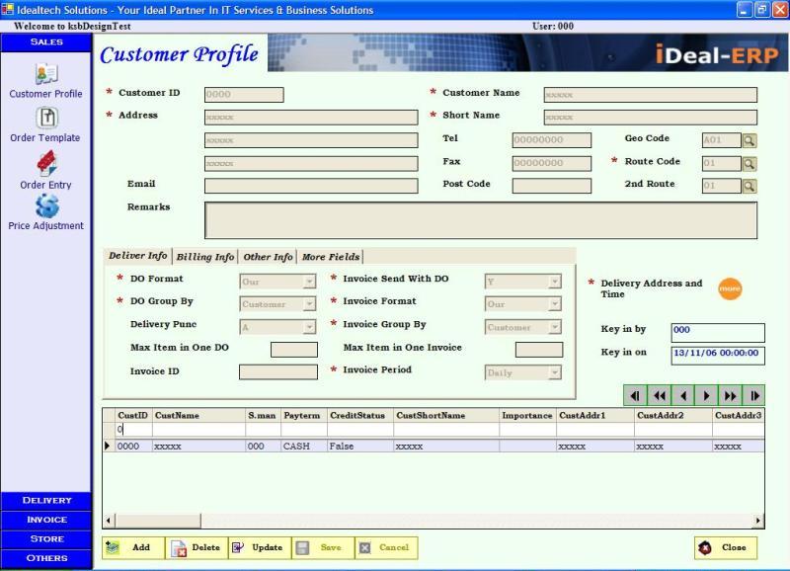This screenshot has width=790, height=571.
Task: Go to the previous record
Action: click(x=682, y=395)
